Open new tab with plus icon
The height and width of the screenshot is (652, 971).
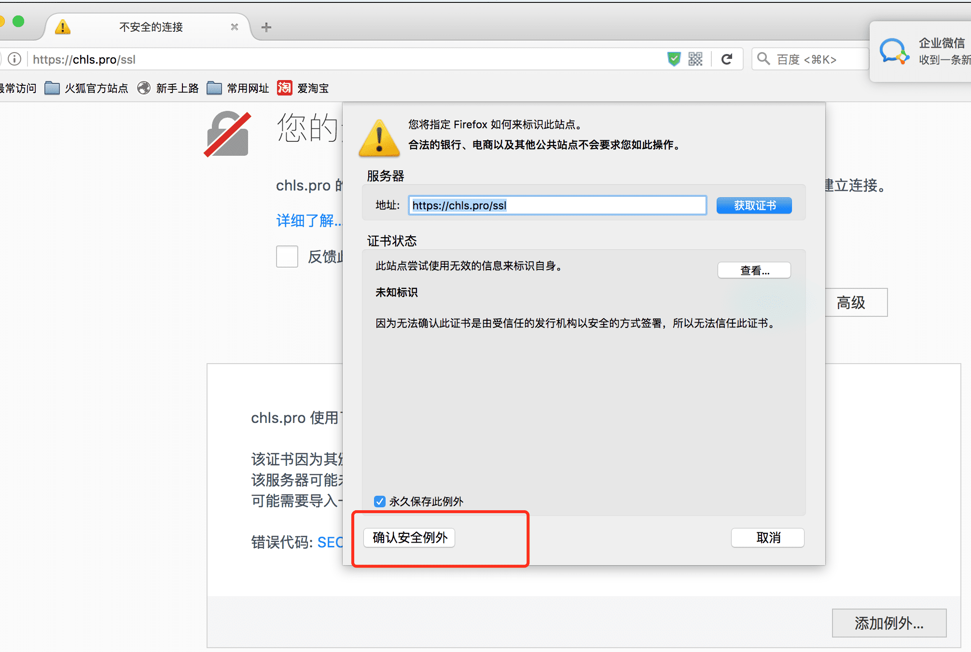click(x=266, y=27)
